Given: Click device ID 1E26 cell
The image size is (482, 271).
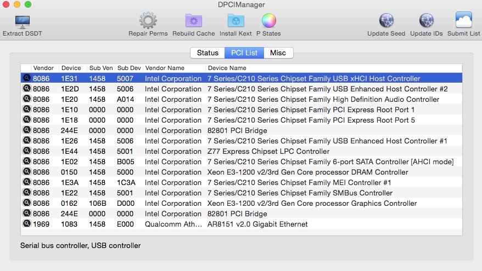Looking at the screenshot, I should point(69,141).
